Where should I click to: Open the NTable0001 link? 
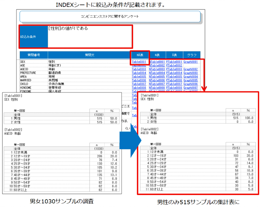[157, 62]
